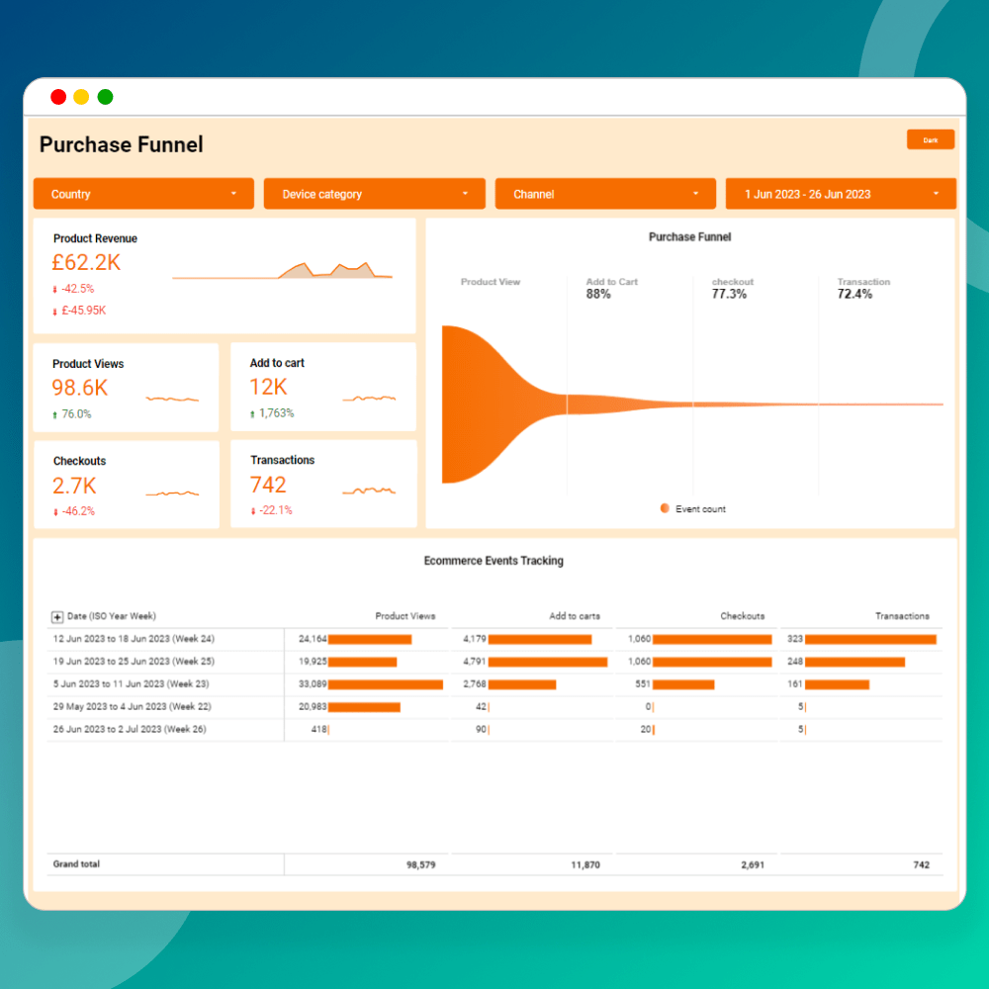Screen dimensions: 989x989
Task: Click the 323 transactions cell
Action: [x=861, y=639]
